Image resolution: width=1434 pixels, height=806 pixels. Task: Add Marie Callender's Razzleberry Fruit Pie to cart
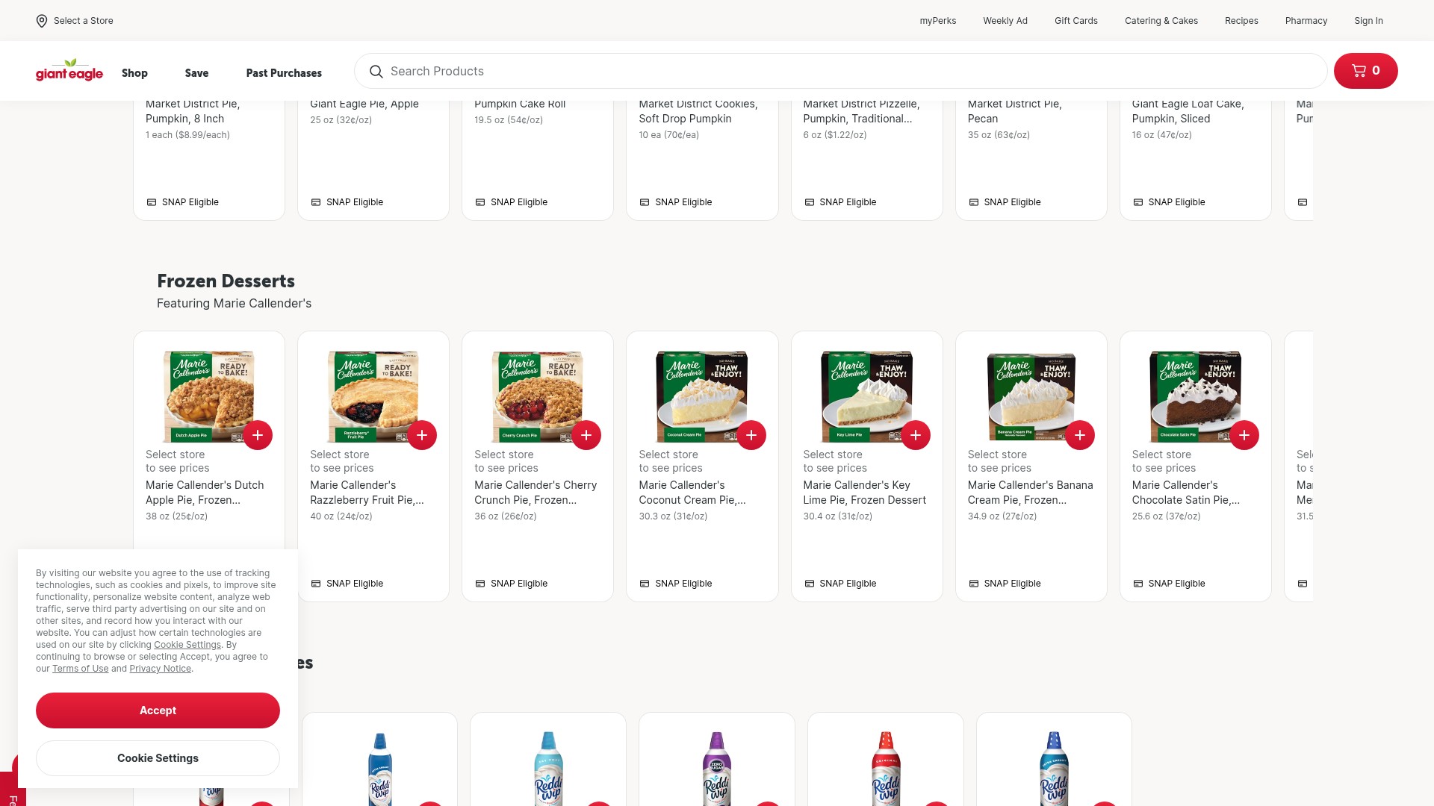[x=422, y=435]
